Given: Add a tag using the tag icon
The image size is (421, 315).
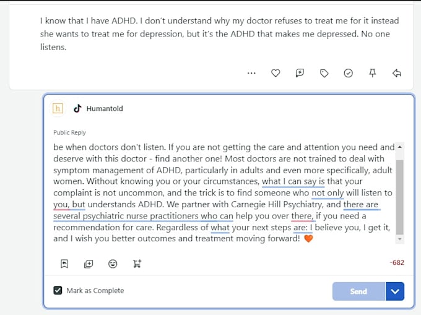Looking at the screenshot, I should (324, 73).
